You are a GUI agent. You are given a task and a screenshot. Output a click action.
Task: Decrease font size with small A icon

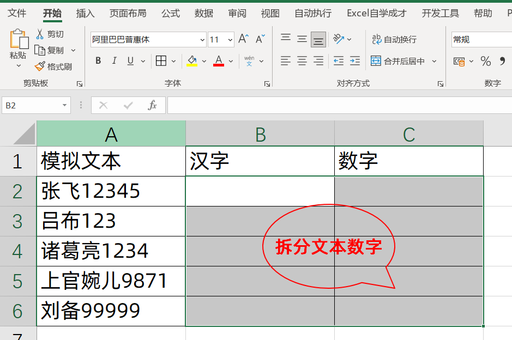(x=260, y=39)
